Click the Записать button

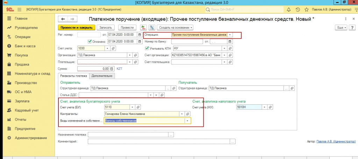pos(106,27)
